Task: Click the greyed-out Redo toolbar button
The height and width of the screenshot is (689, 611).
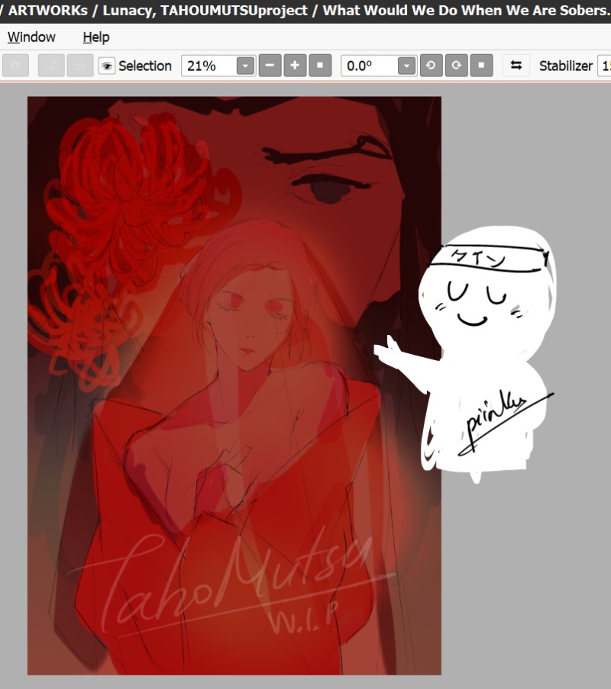Action: click(16, 66)
